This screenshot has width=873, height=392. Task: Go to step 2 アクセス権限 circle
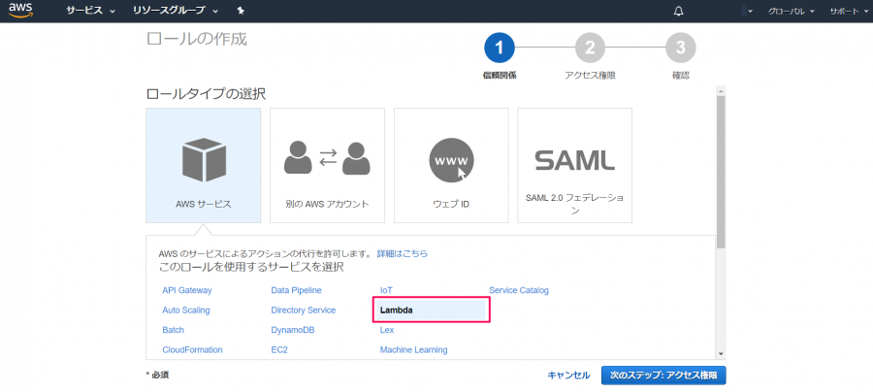(x=590, y=48)
